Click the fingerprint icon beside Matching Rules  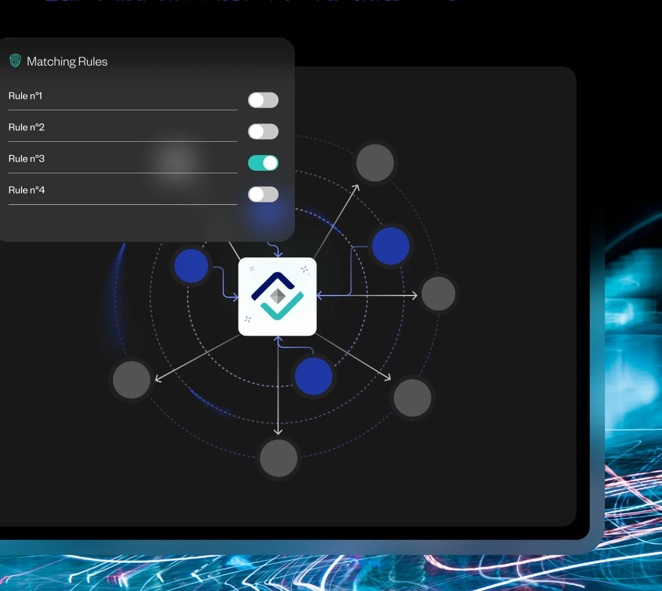pos(15,61)
